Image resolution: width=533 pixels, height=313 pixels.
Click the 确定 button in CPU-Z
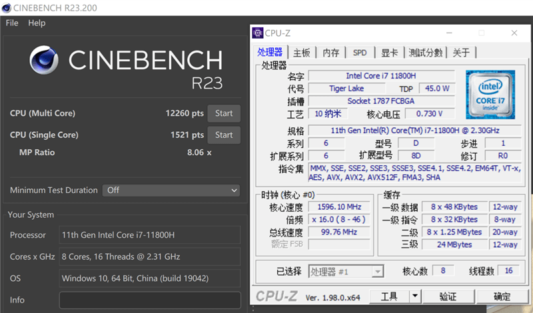click(x=502, y=297)
